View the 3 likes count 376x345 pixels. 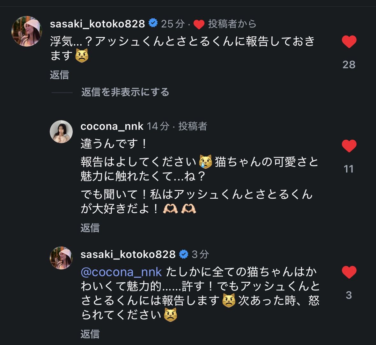tap(349, 295)
